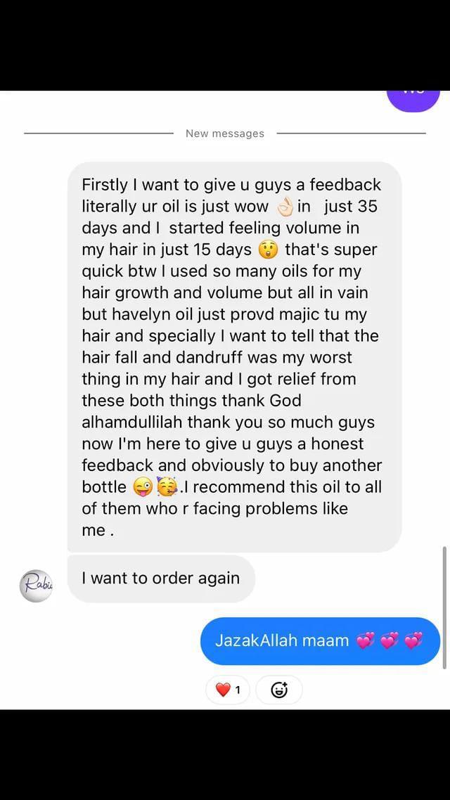Click the middle sparkling hearts emoji
This screenshot has width=450, height=800.
390,640
